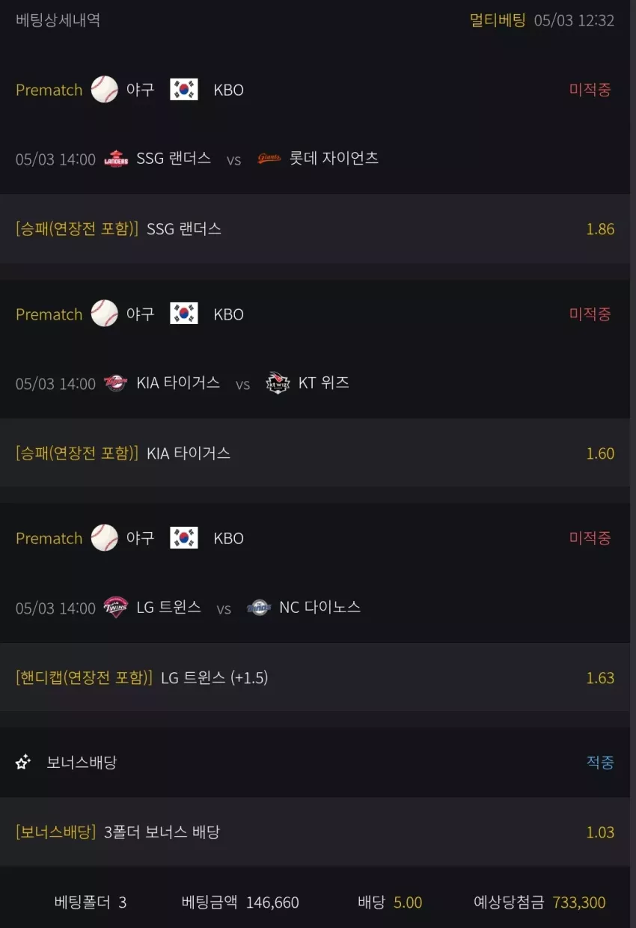This screenshot has height=928, width=636.
Task: Click 미적중 status of SSG match
Action: [x=590, y=90]
